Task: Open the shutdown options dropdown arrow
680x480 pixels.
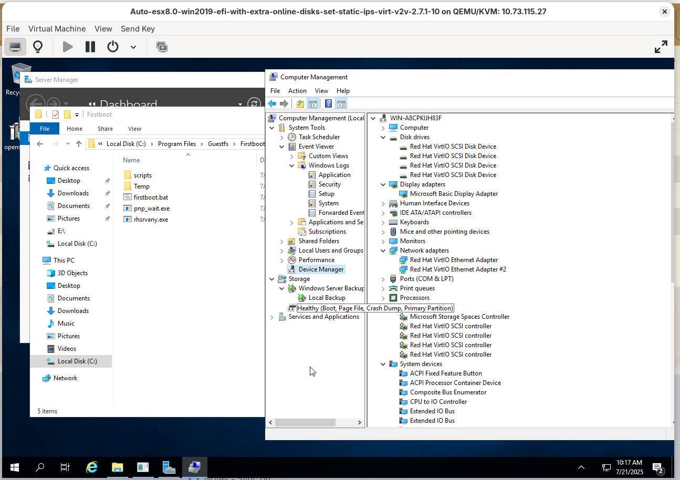Action: tap(133, 47)
